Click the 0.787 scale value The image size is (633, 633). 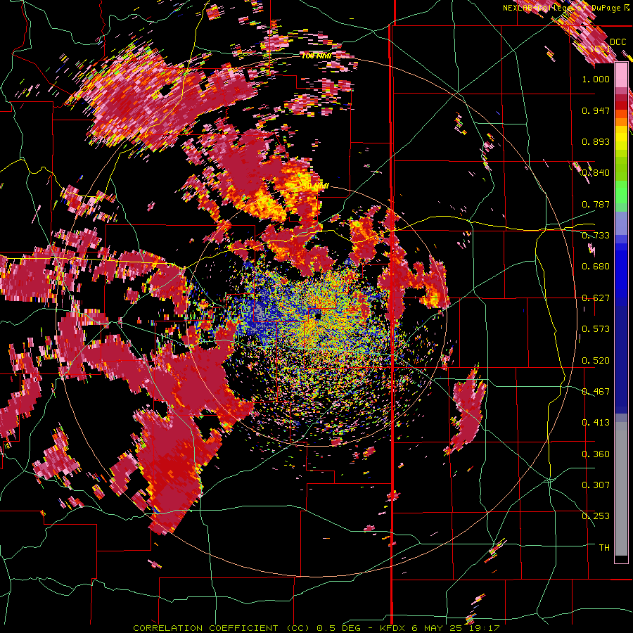pyautogui.click(x=596, y=204)
